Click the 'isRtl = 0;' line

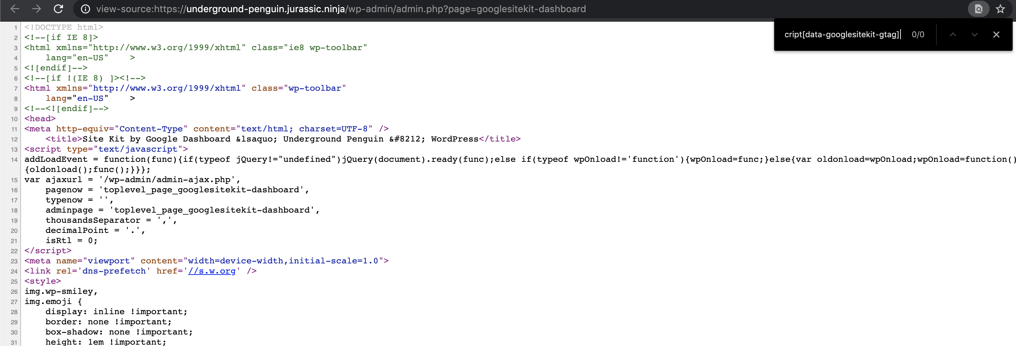pos(71,241)
